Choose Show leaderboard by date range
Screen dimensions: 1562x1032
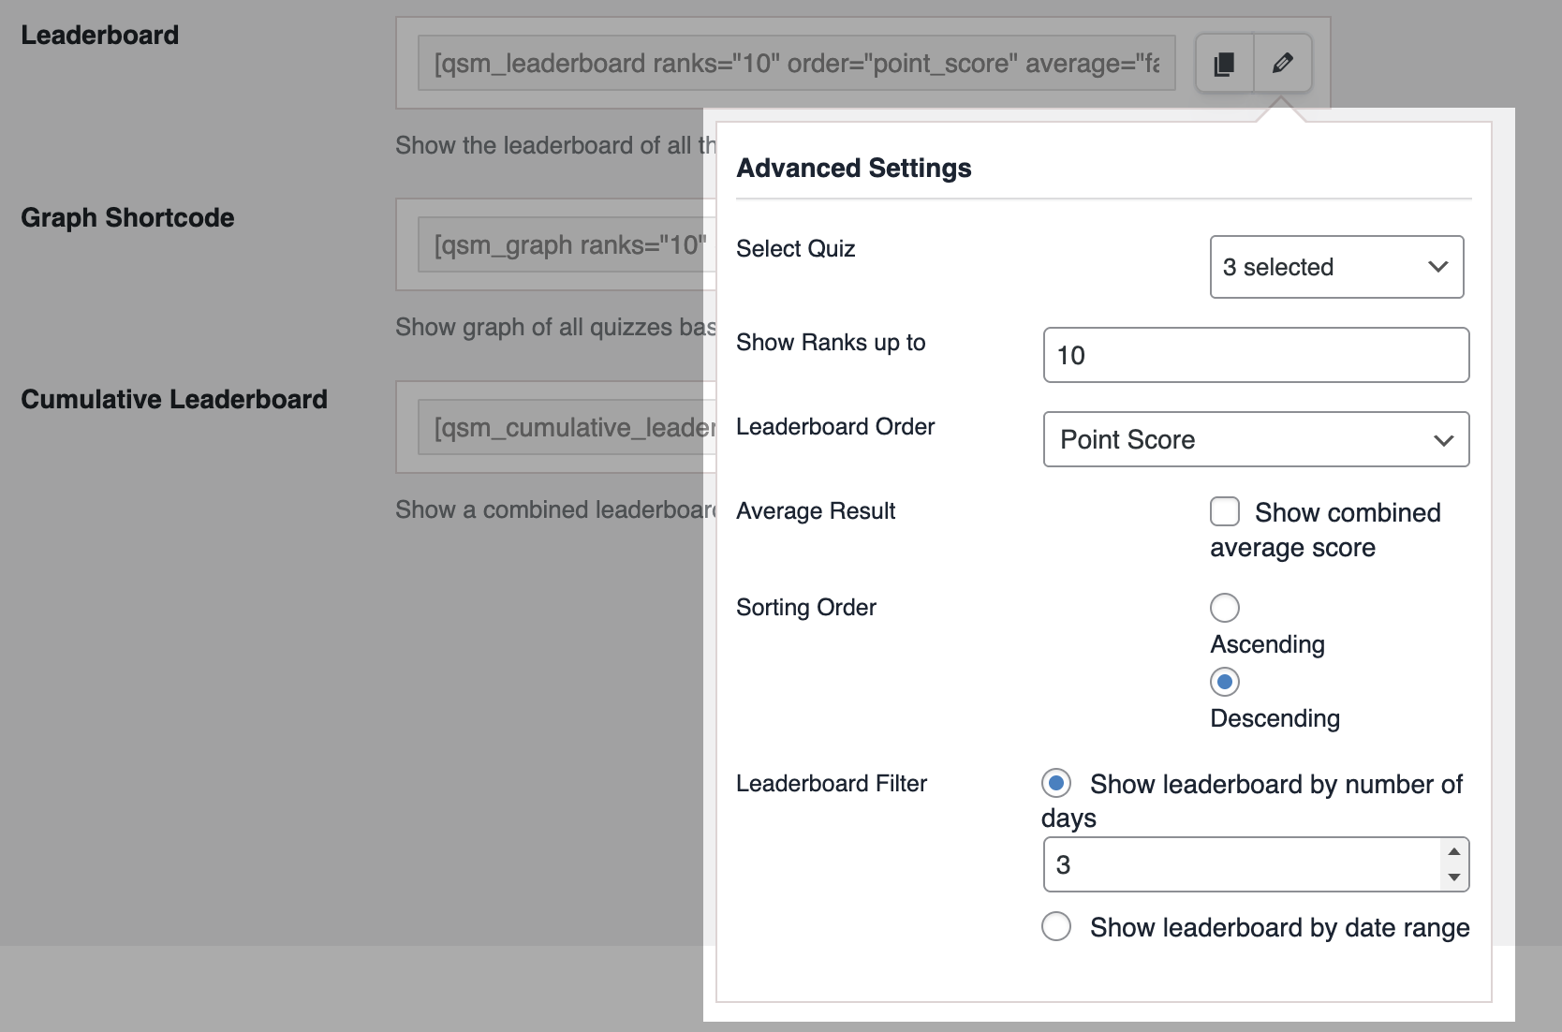(x=1056, y=927)
